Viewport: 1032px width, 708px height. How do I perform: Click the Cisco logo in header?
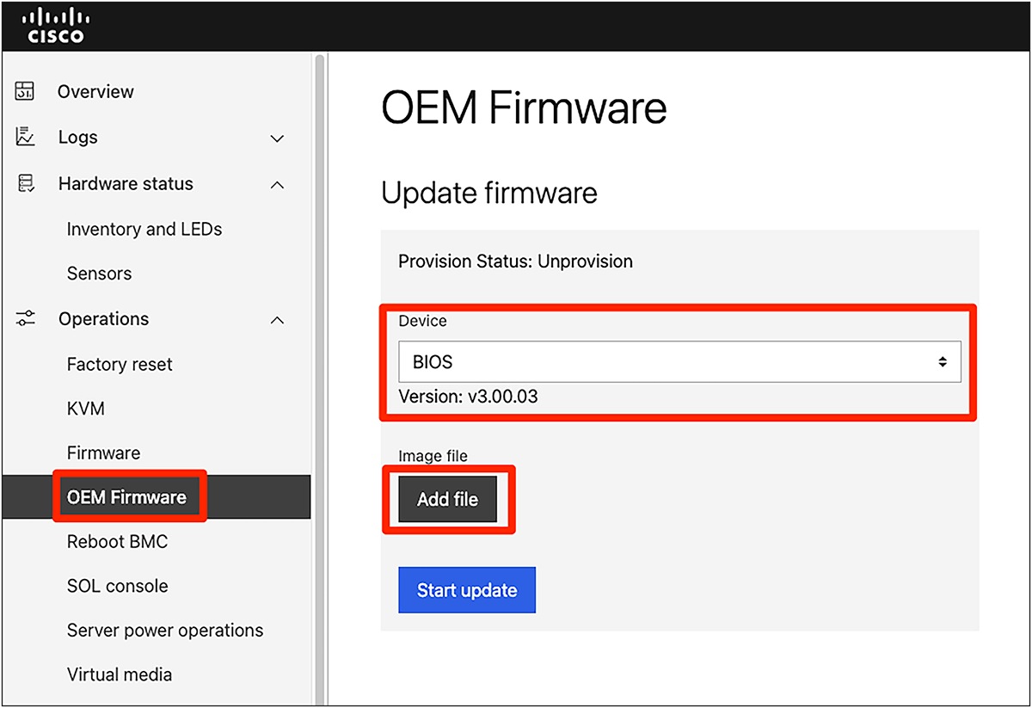56,26
